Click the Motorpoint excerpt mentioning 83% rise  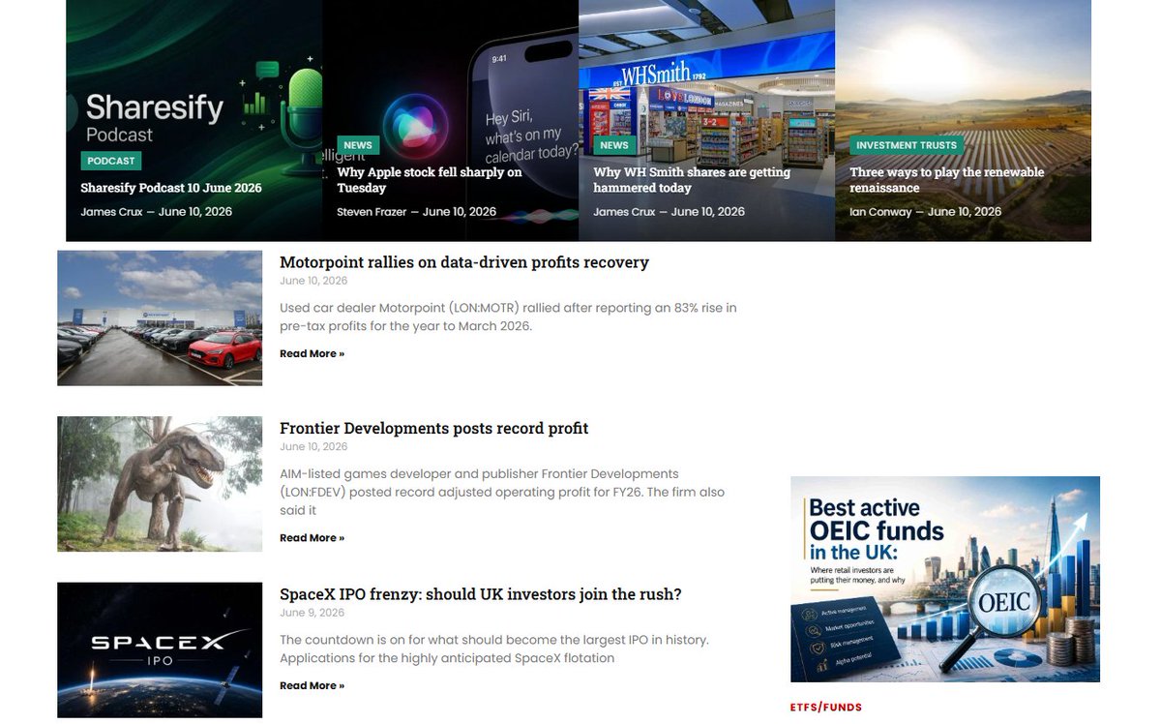click(508, 317)
